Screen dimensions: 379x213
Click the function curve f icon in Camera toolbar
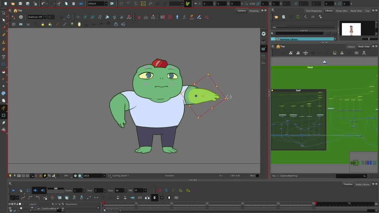tap(185, 17)
